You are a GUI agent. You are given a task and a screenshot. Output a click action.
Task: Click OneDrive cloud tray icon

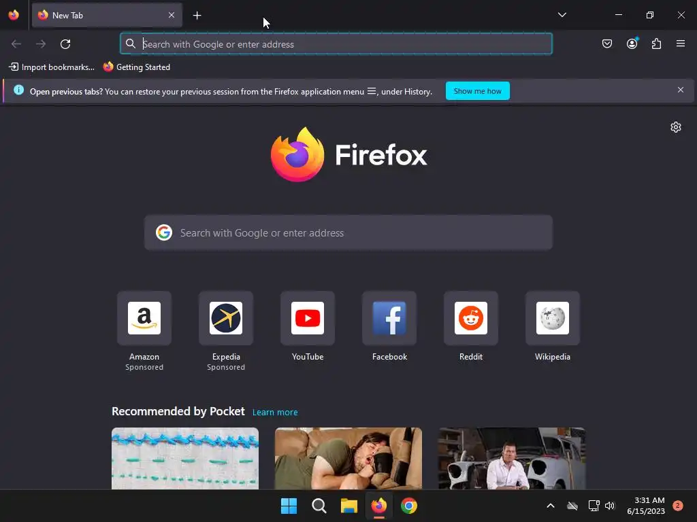572,506
